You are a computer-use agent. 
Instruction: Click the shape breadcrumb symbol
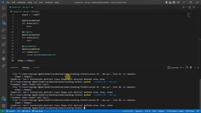point(37,12)
